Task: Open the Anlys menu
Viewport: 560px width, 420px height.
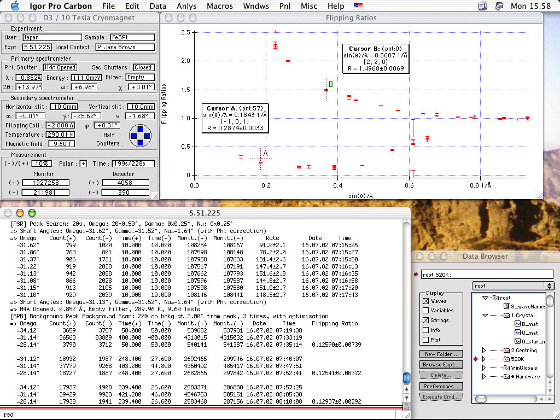Action: (x=186, y=6)
